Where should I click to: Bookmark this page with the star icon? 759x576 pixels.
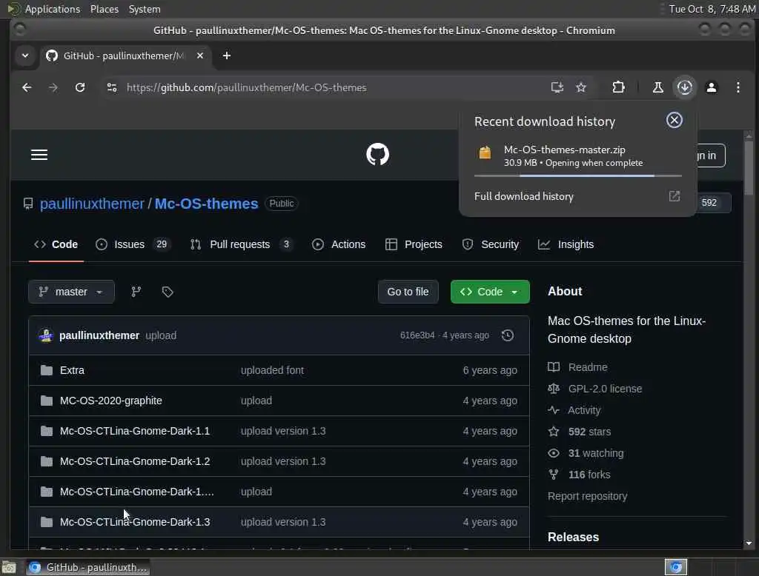[x=581, y=87]
